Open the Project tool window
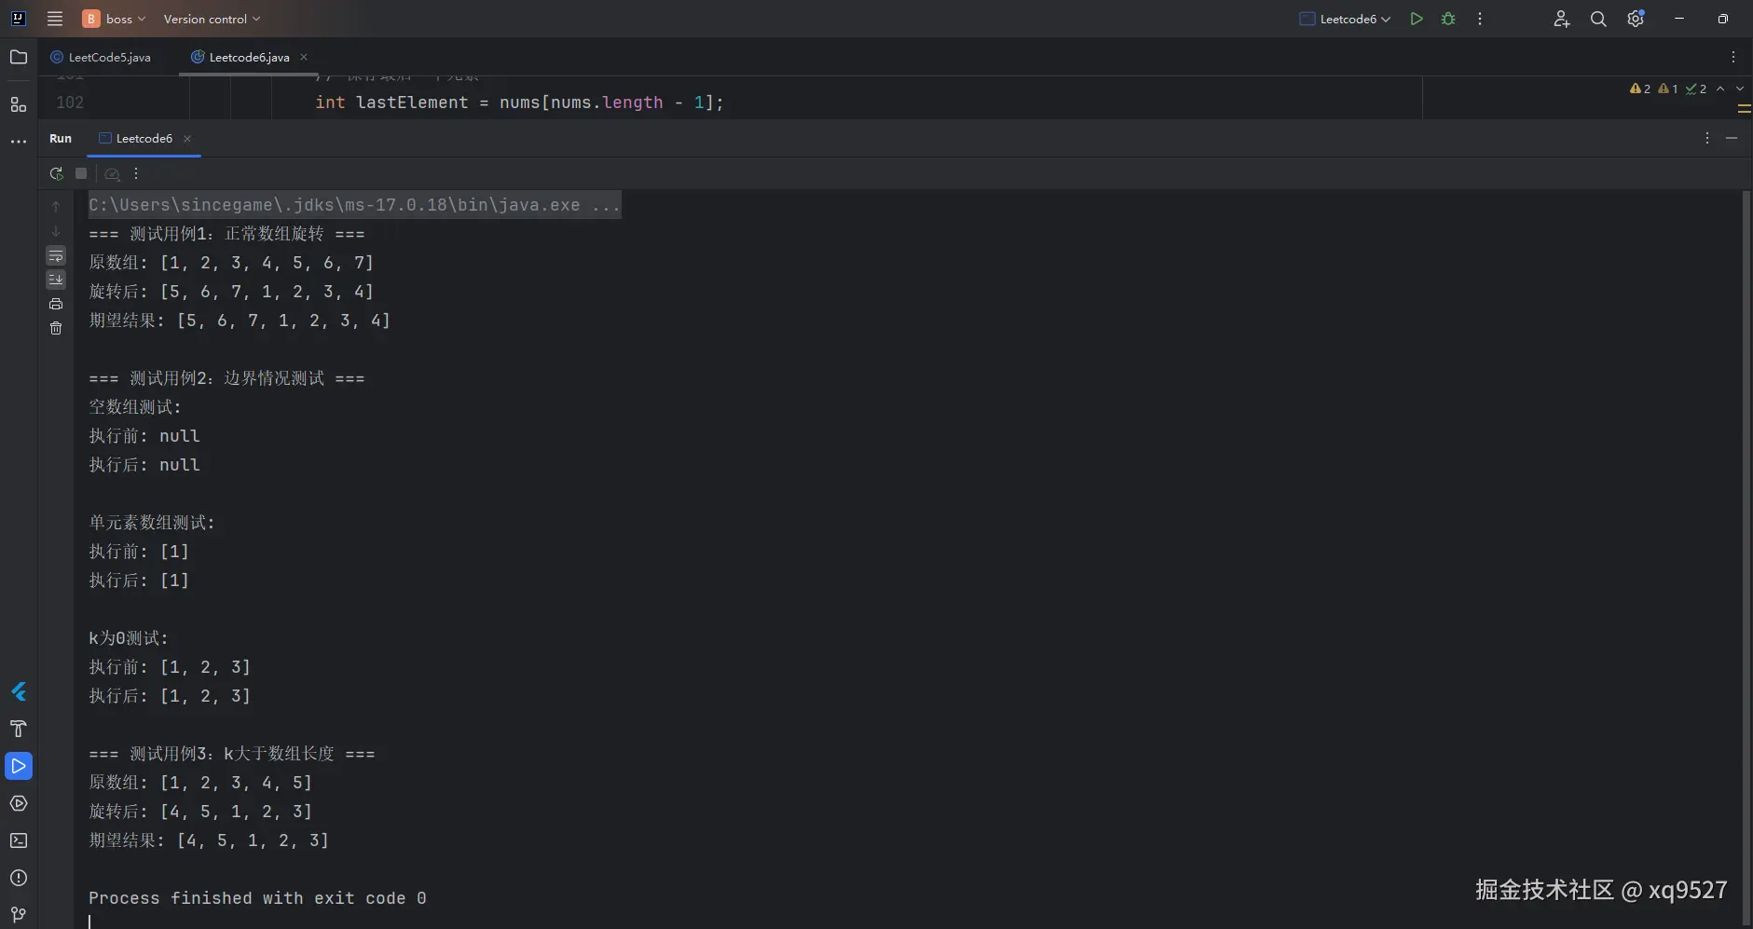1753x929 pixels. tap(19, 57)
